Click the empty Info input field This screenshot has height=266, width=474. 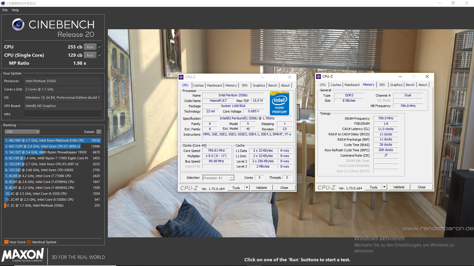pos(63,114)
